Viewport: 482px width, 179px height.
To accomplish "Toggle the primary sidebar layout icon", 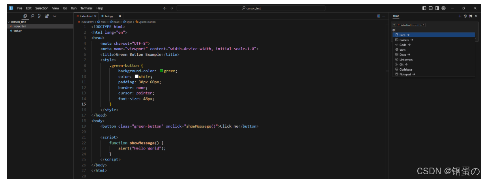I will pos(424,8).
